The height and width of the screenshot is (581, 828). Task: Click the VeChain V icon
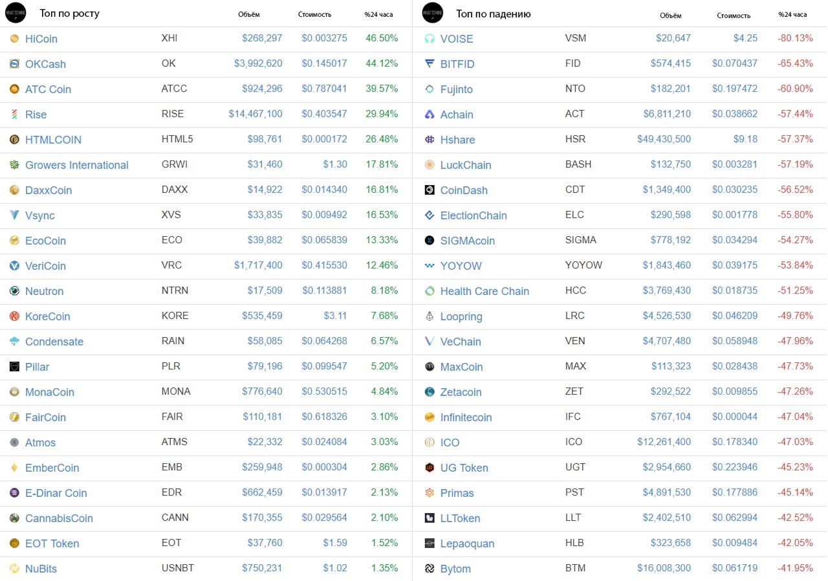[x=430, y=342]
